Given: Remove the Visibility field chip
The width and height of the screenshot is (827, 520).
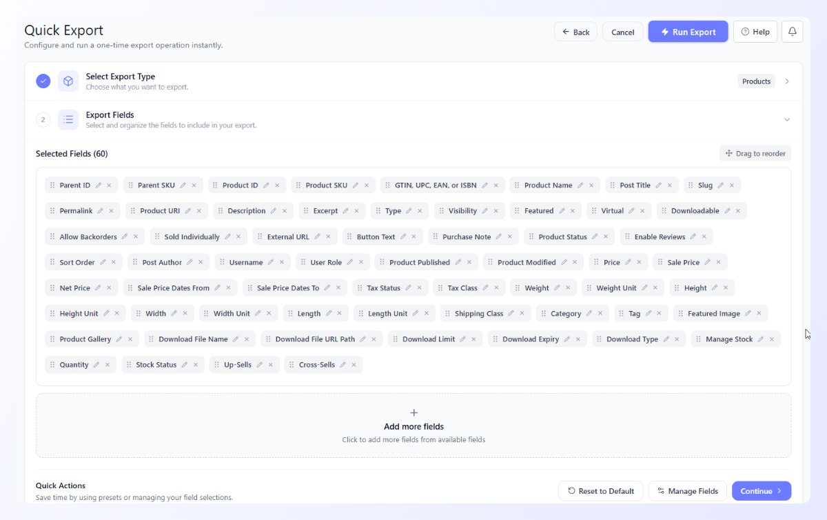Looking at the screenshot, I should click(496, 211).
